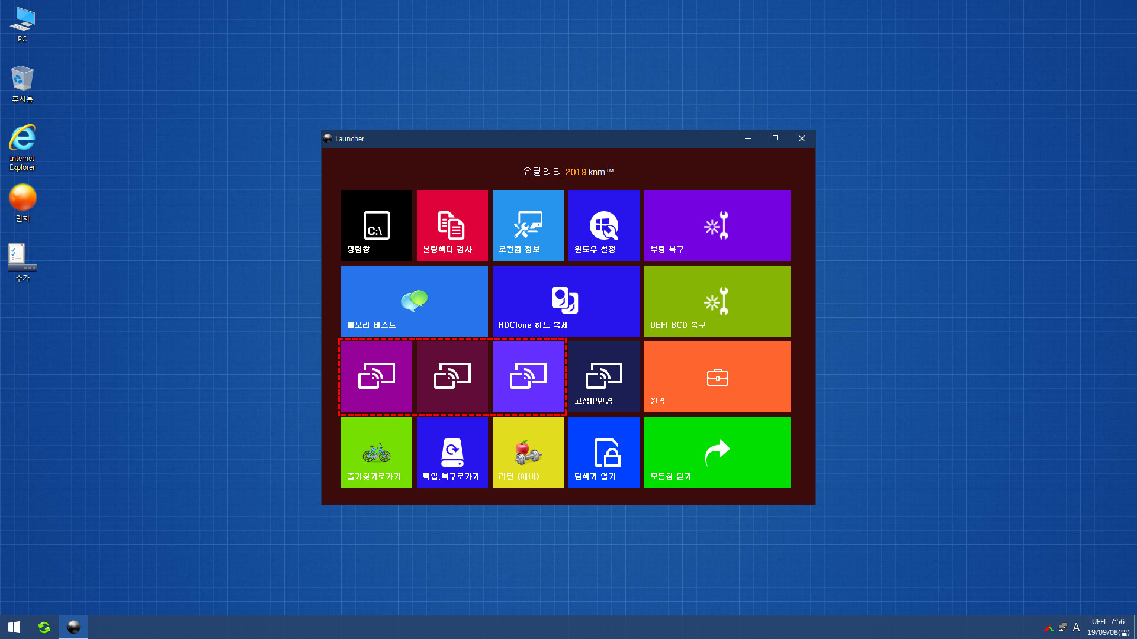Click the Launcher taskbar button

[73, 627]
